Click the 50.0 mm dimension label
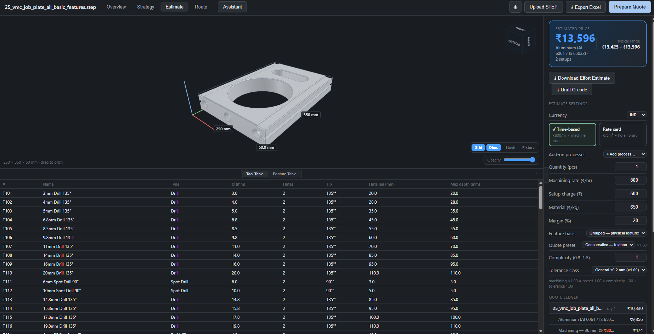The height and width of the screenshot is (334, 654). click(266, 147)
